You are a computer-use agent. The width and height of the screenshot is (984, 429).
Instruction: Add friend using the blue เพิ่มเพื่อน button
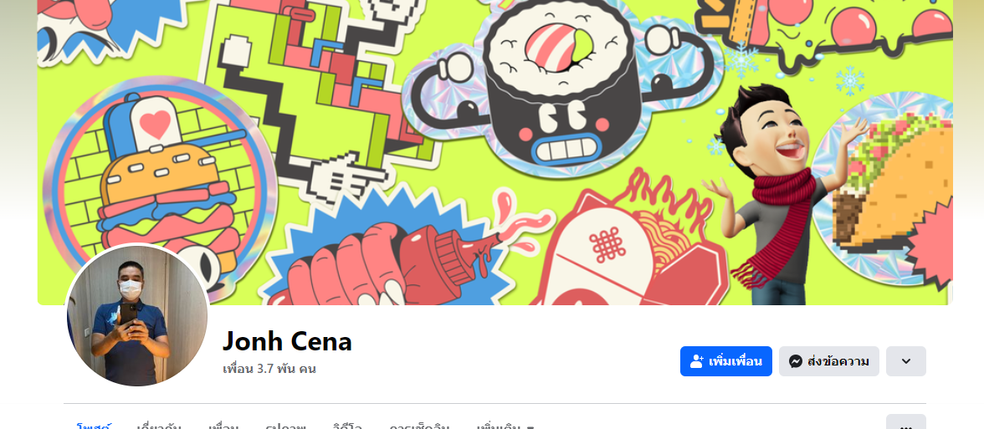click(x=726, y=361)
